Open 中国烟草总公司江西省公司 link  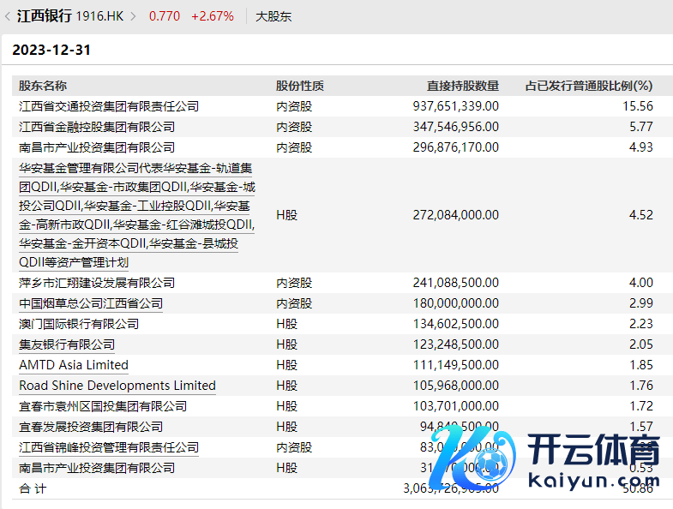coord(91,303)
